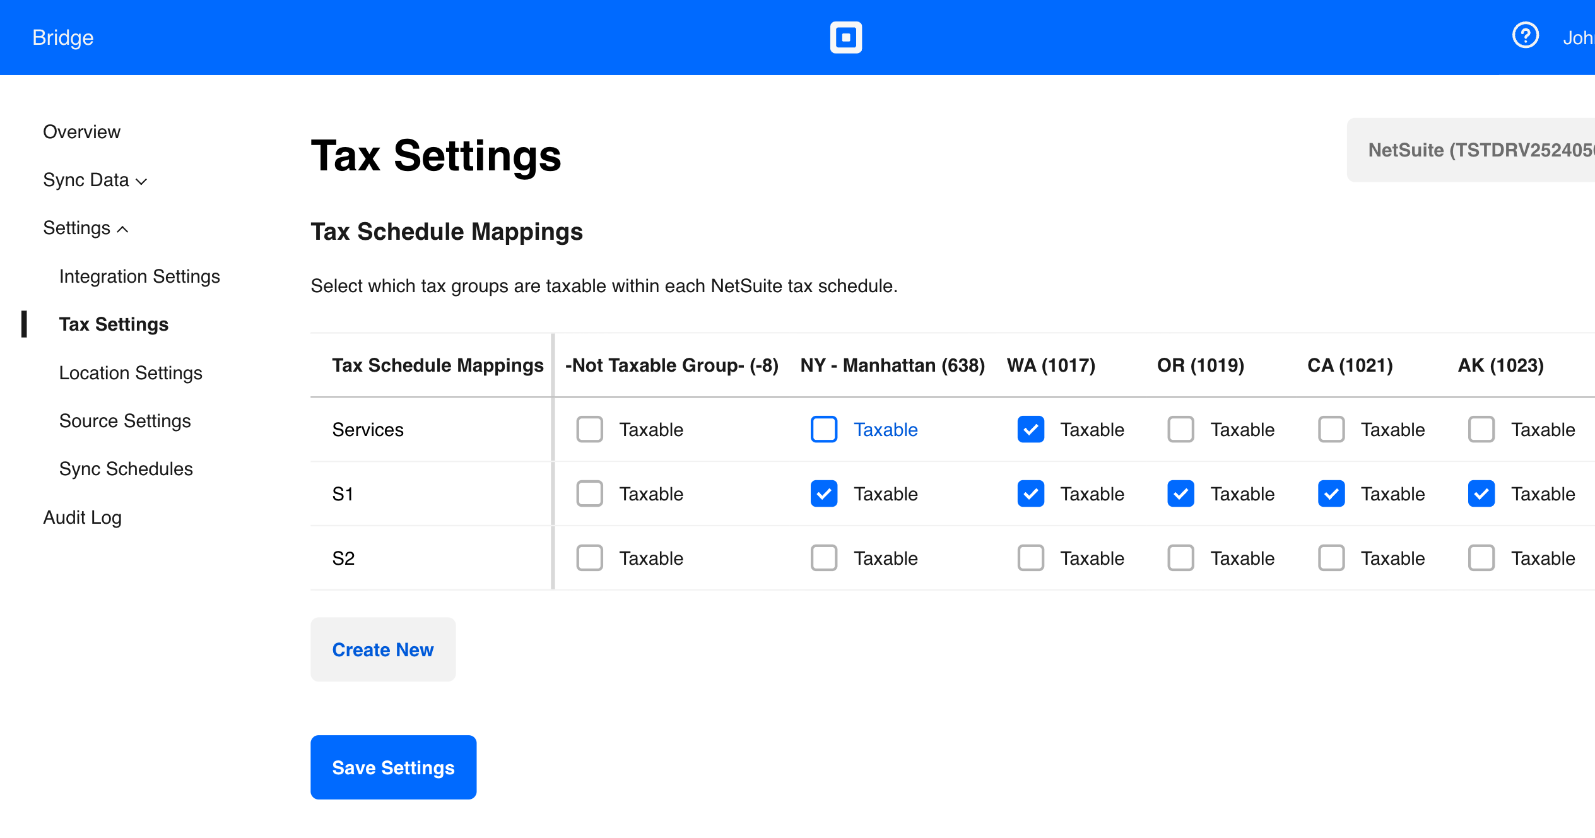Click the Bridge title in header
The height and width of the screenshot is (838, 1595).
[62, 38]
